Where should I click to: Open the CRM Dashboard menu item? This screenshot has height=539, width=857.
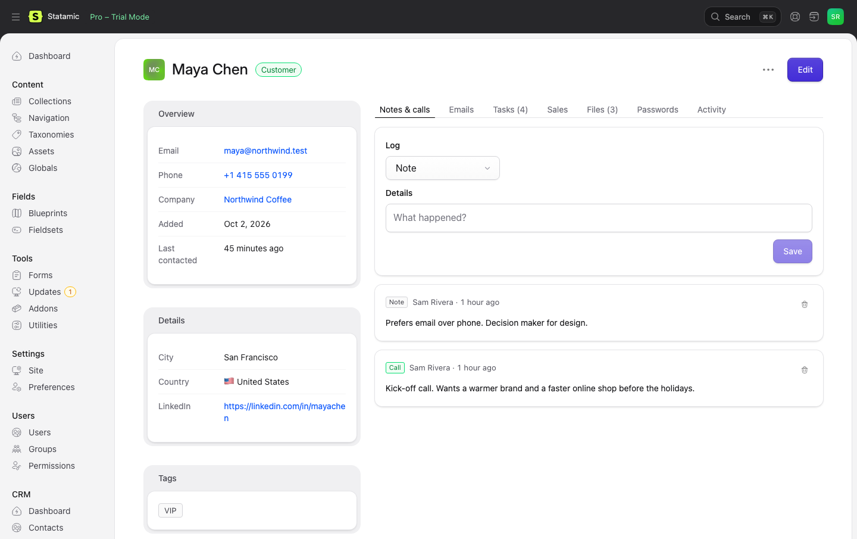pos(49,511)
